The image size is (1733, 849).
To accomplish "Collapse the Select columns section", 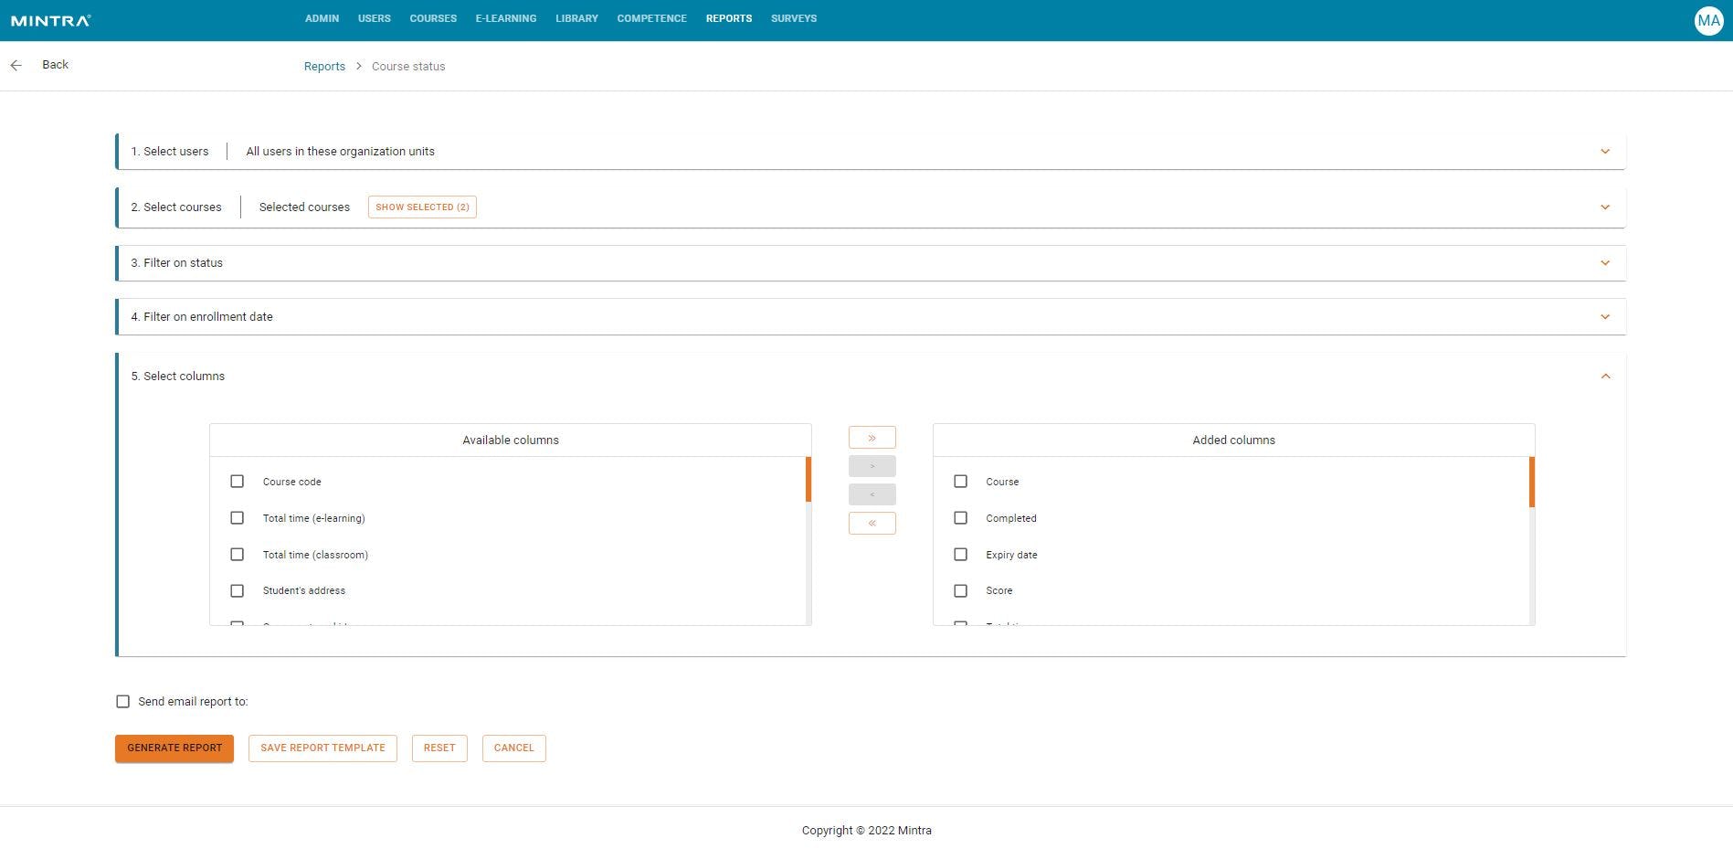I will pos(1605,376).
